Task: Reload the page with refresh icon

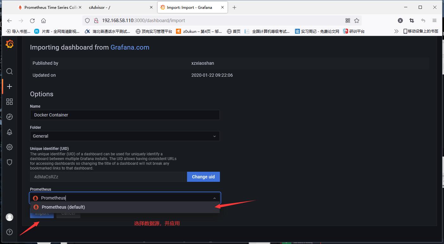Action: [x=32, y=21]
